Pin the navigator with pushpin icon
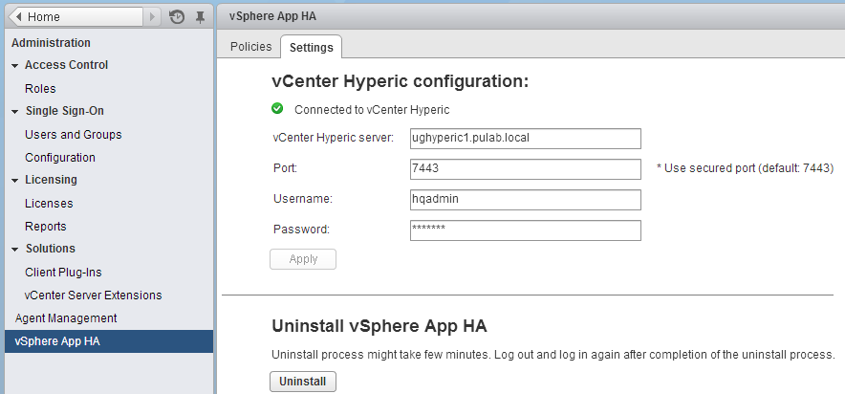The width and height of the screenshot is (845, 394). coord(200,17)
